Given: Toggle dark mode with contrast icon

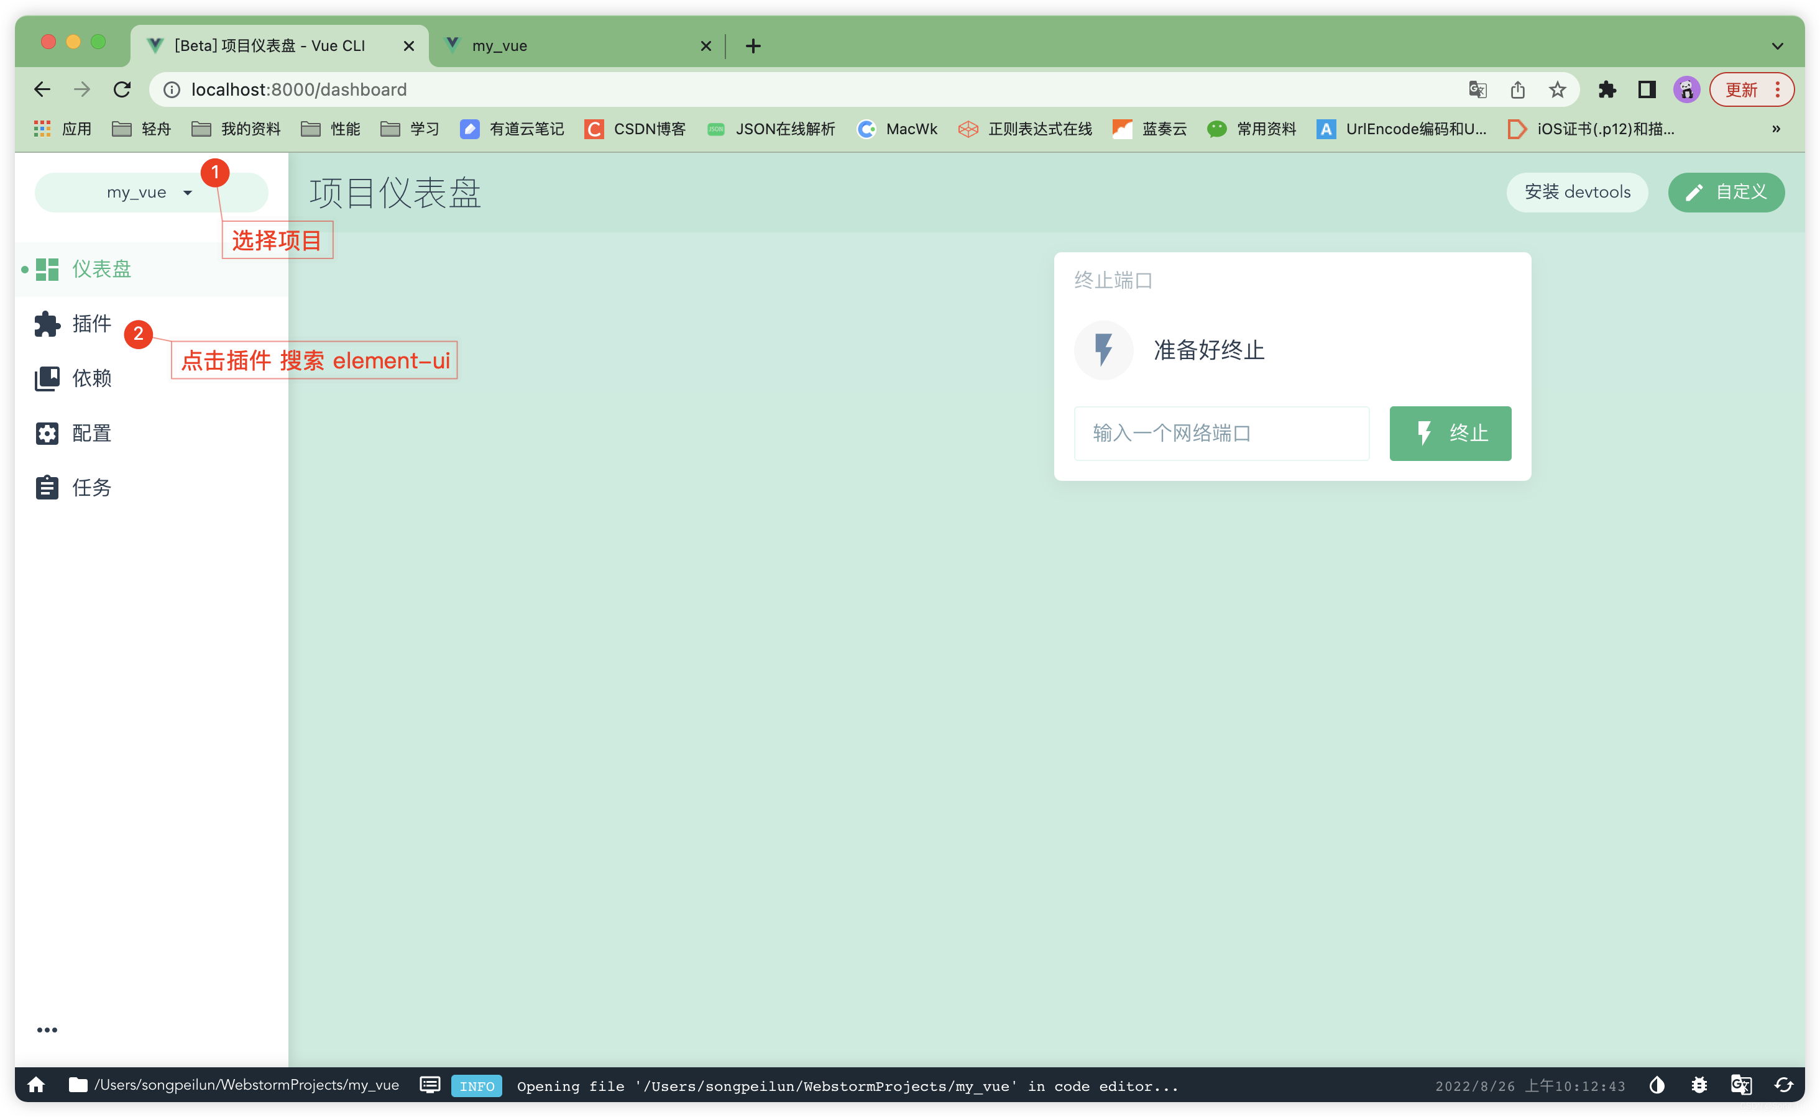Looking at the screenshot, I should click(1657, 1085).
